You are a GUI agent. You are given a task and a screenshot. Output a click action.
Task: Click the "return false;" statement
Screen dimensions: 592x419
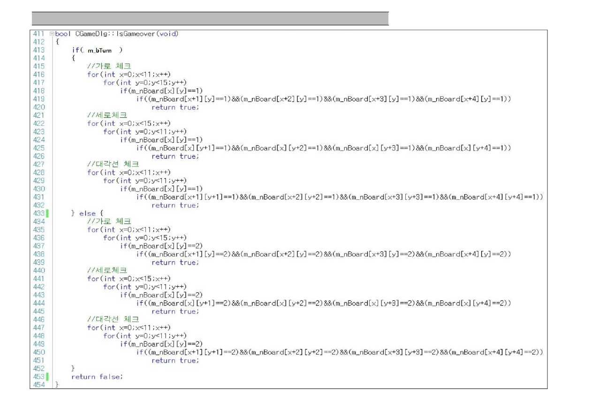pyautogui.click(x=97, y=377)
